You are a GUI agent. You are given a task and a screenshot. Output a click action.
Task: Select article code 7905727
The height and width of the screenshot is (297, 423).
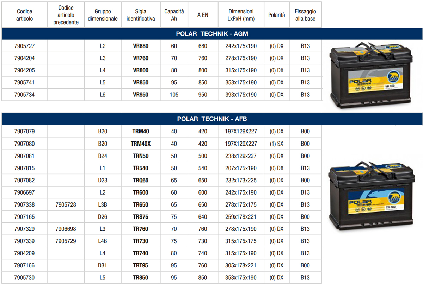point(25,46)
